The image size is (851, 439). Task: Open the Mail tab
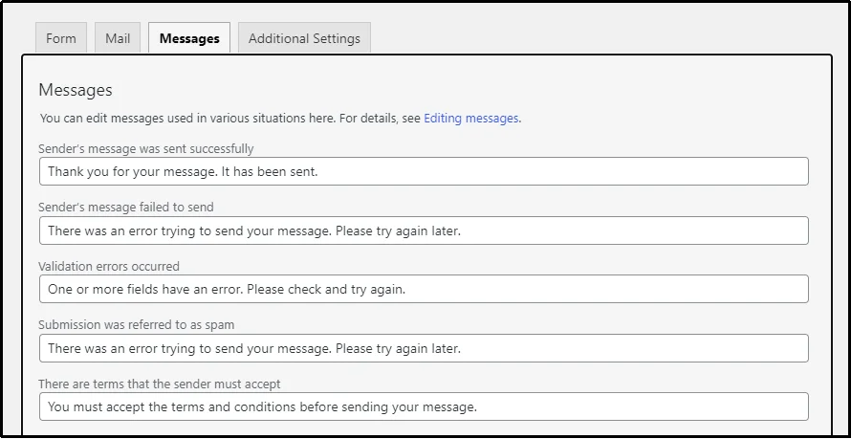118,38
